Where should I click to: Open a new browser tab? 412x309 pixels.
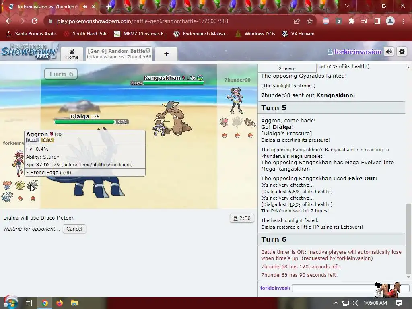[x=109, y=7]
